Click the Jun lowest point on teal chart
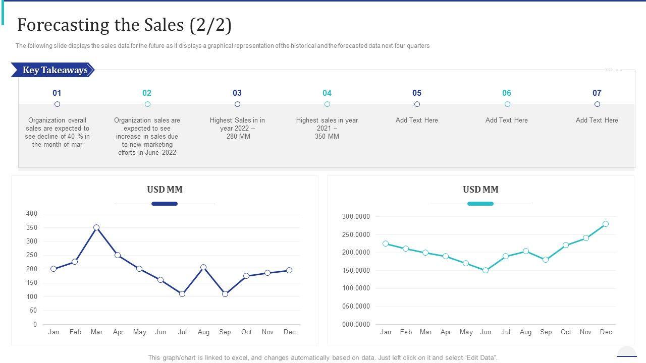 coord(486,270)
